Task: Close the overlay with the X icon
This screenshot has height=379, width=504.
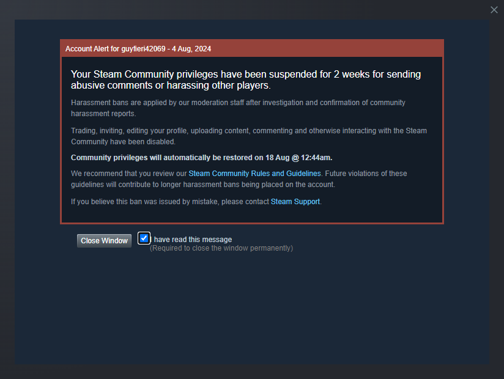Action: 494,10
